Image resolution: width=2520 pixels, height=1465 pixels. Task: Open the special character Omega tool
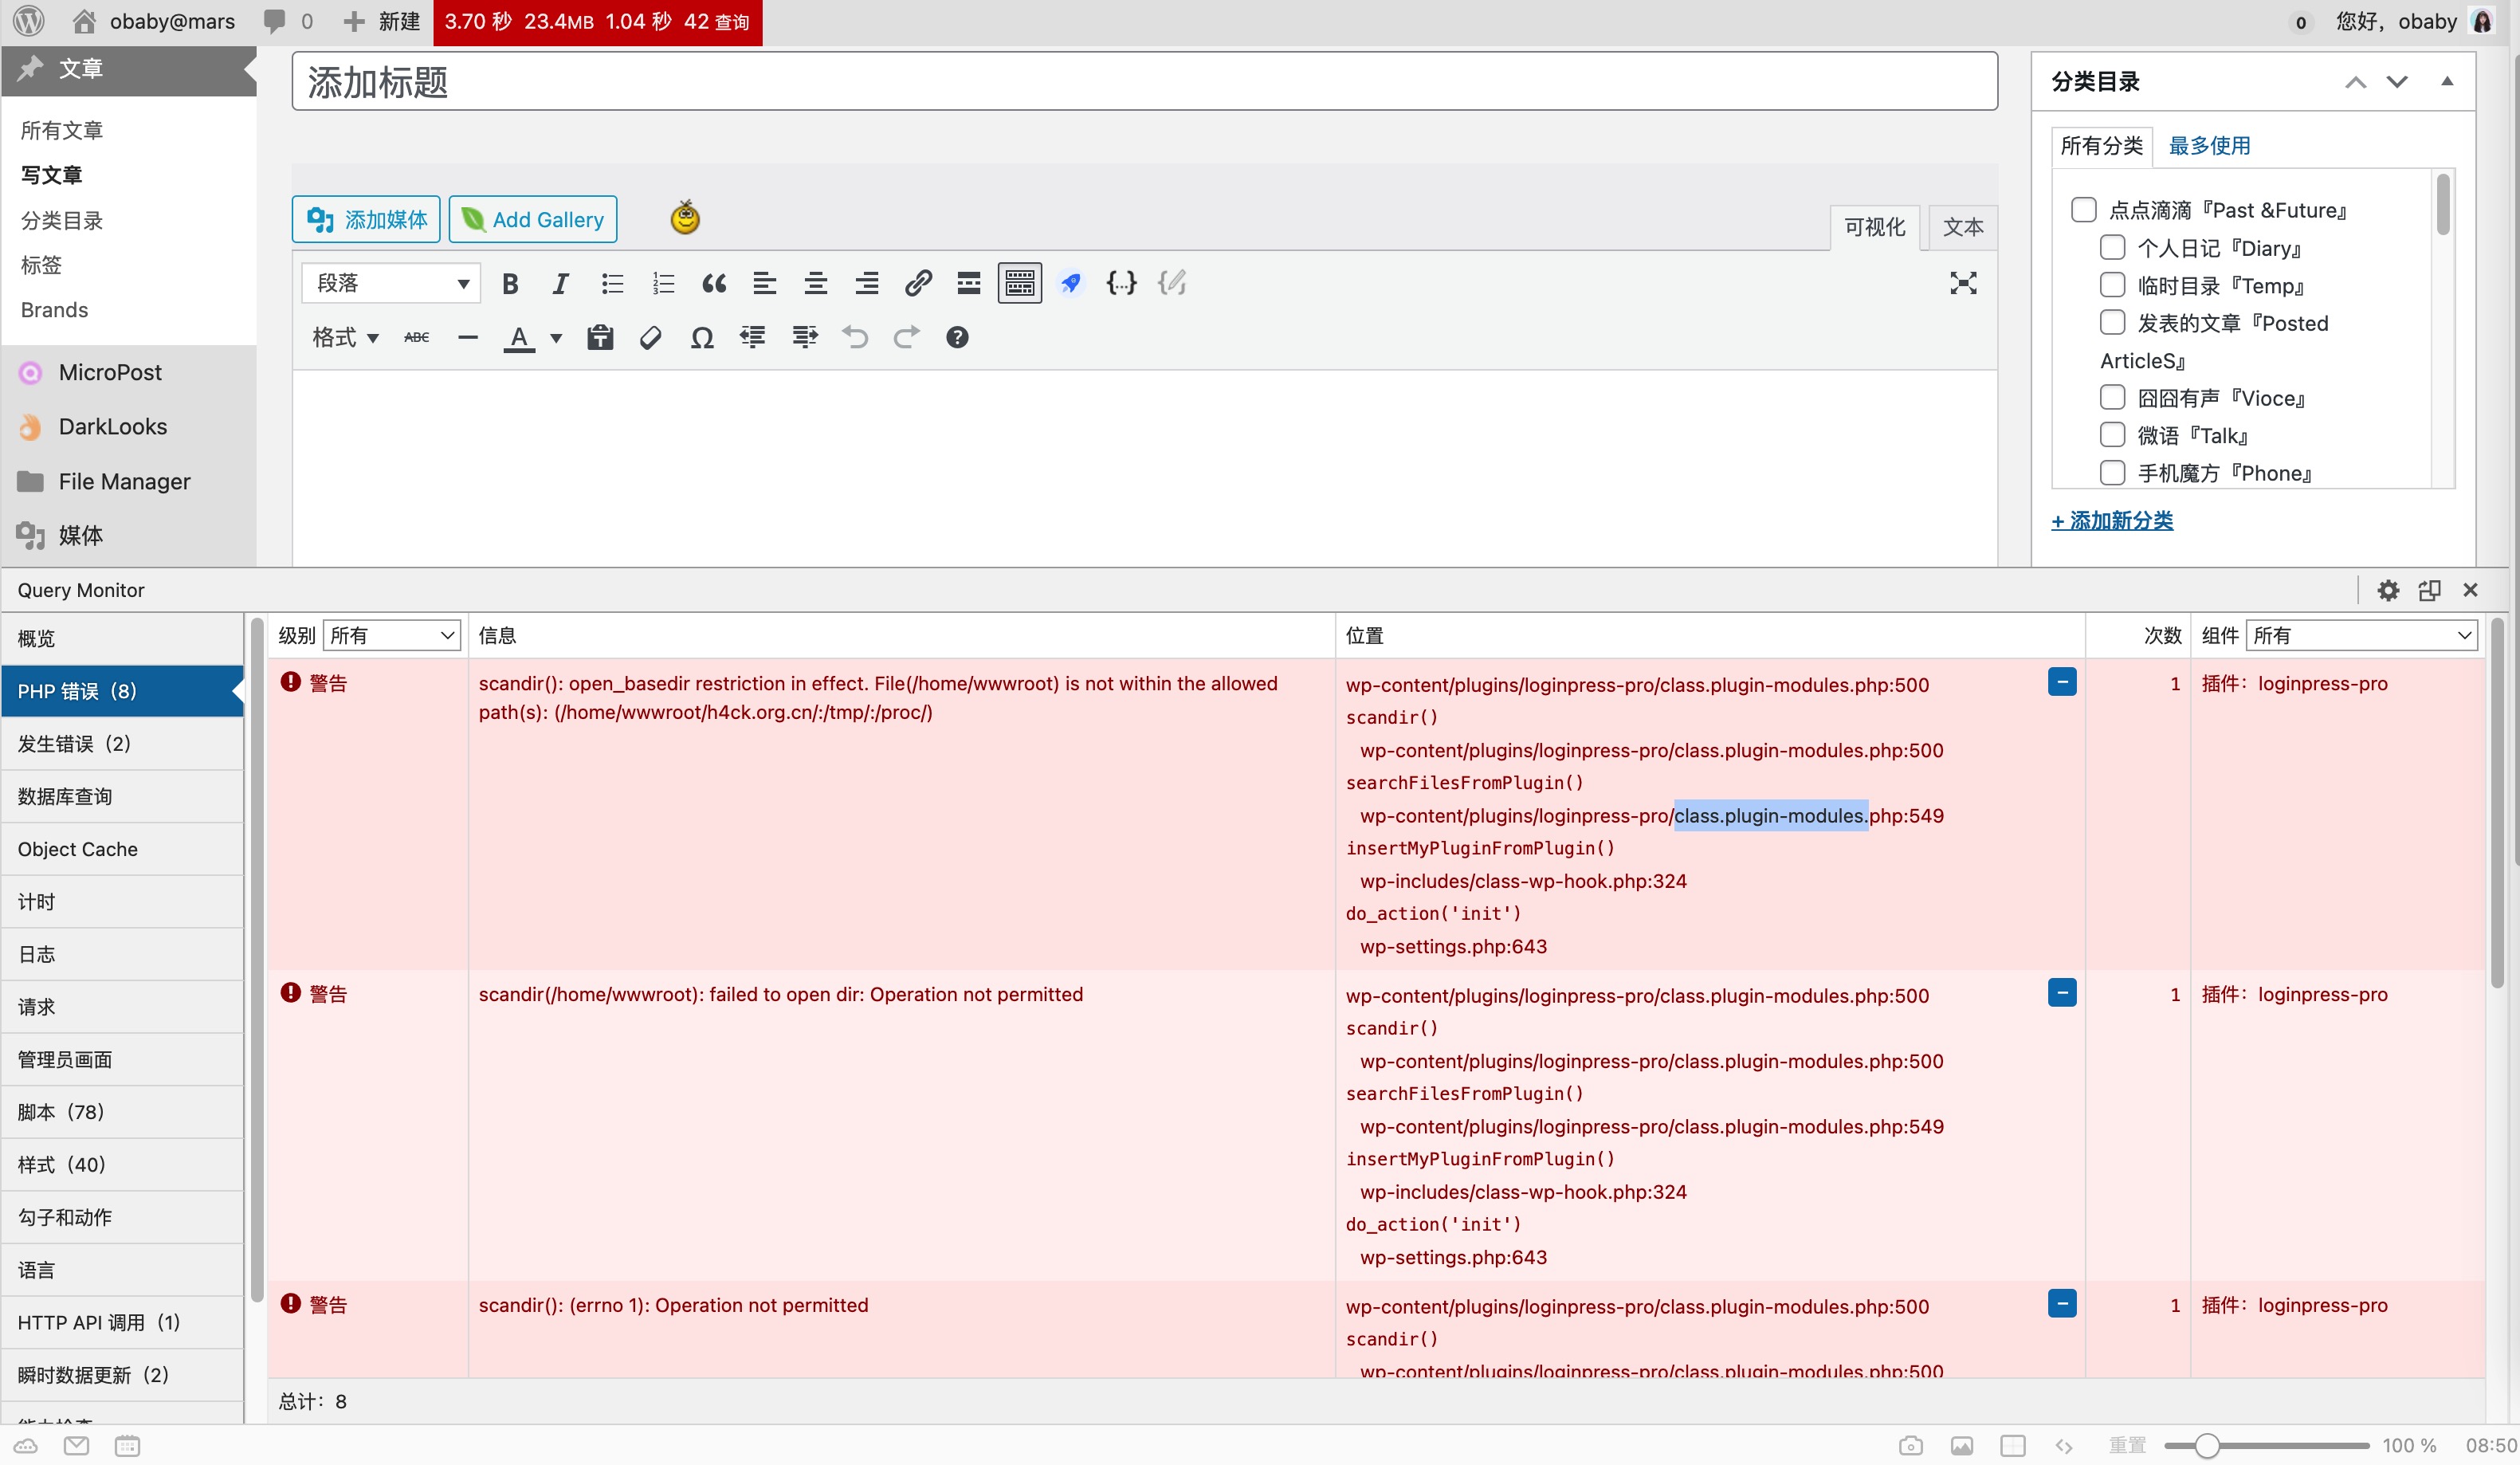tap(702, 338)
